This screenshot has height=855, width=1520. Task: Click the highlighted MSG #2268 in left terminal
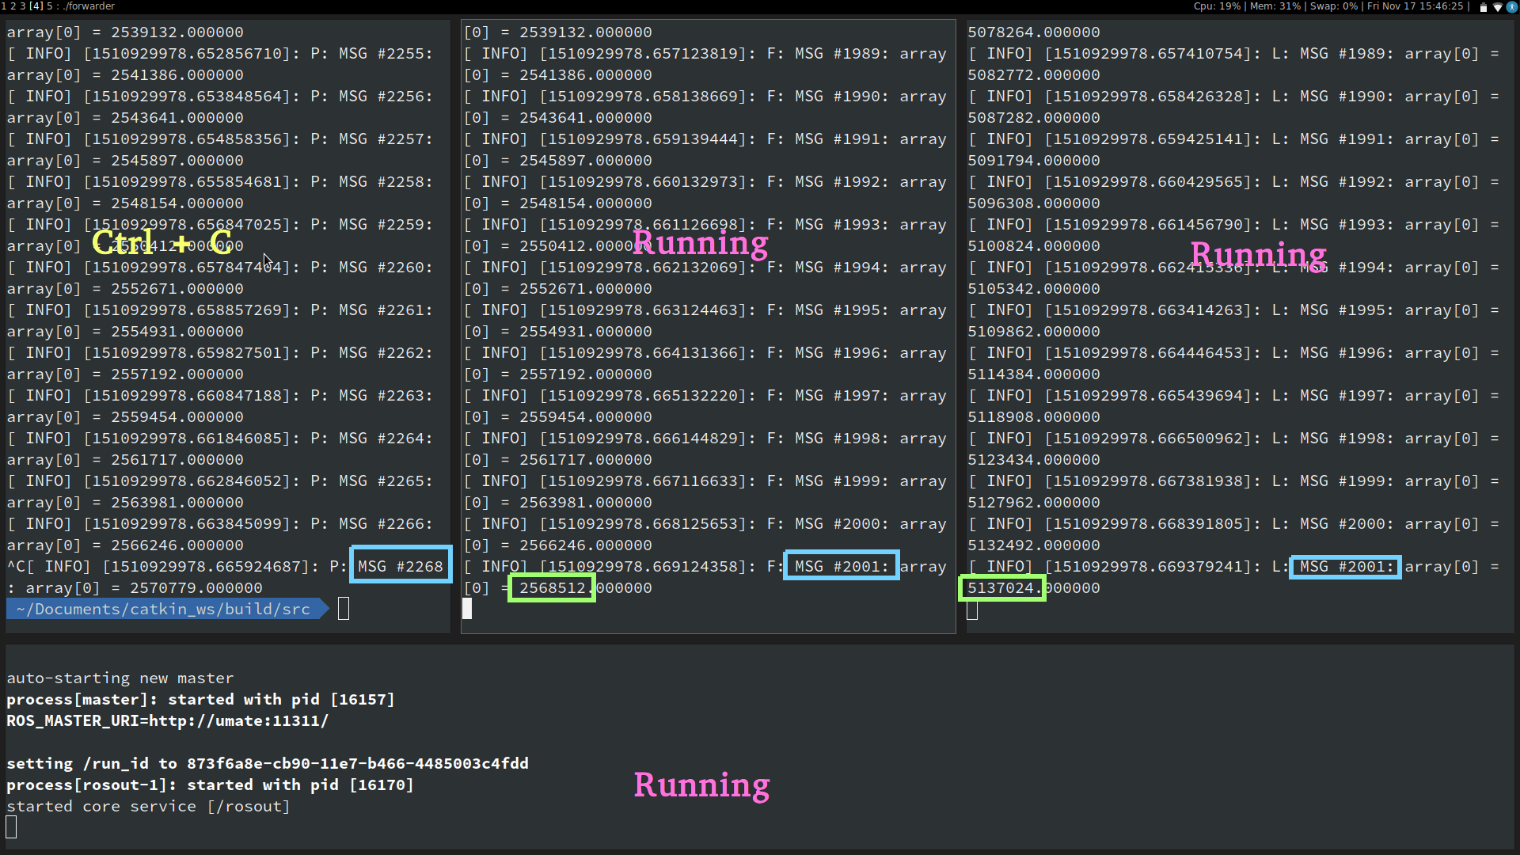[401, 566]
